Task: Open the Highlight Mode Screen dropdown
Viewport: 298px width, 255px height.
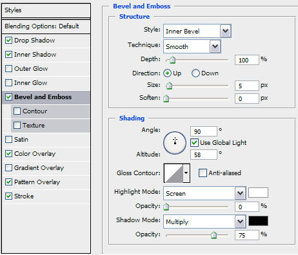Action: pos(204,193)
